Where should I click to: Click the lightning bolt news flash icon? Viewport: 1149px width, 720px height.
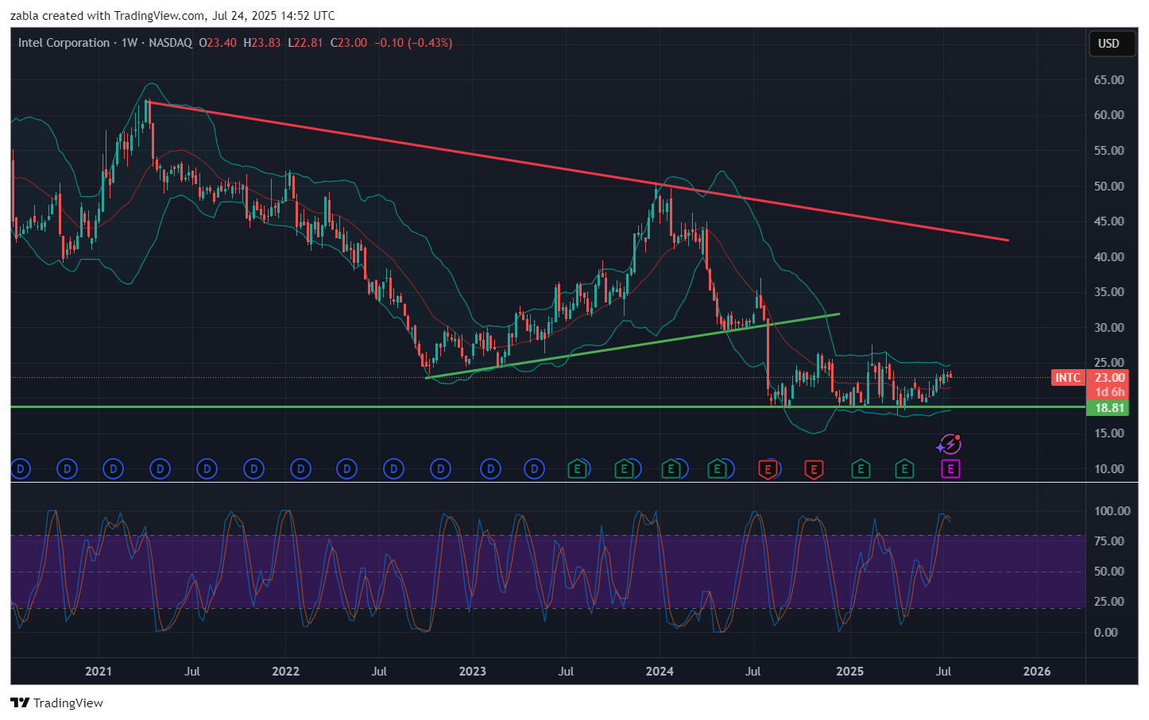[950, 445]
